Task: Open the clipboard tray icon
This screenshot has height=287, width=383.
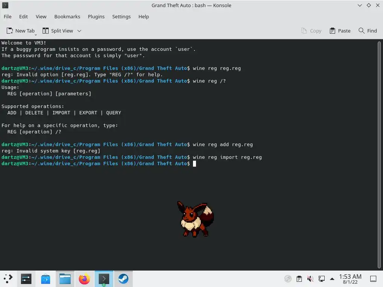Action: click(299, 279)
